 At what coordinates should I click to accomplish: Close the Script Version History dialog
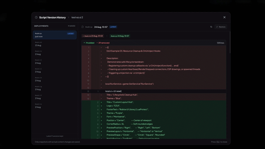click(225, 17)
